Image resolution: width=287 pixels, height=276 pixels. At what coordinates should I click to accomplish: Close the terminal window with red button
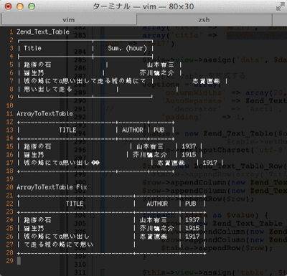9,6
